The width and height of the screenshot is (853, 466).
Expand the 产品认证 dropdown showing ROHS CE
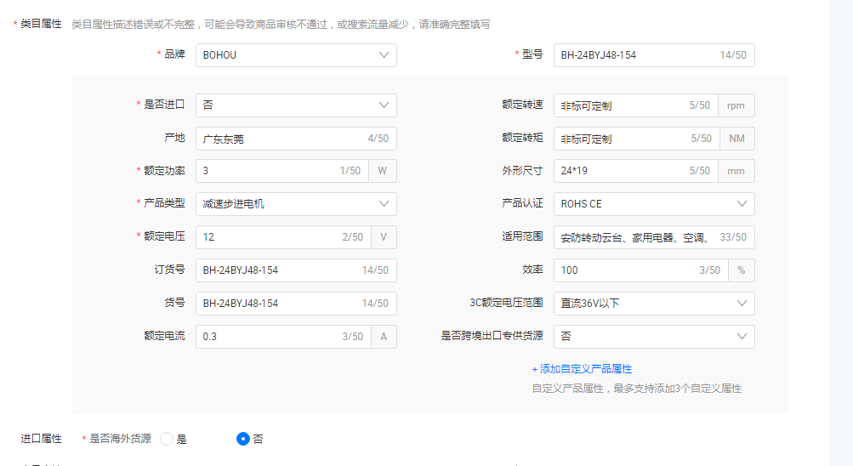[x=653, y=204]
